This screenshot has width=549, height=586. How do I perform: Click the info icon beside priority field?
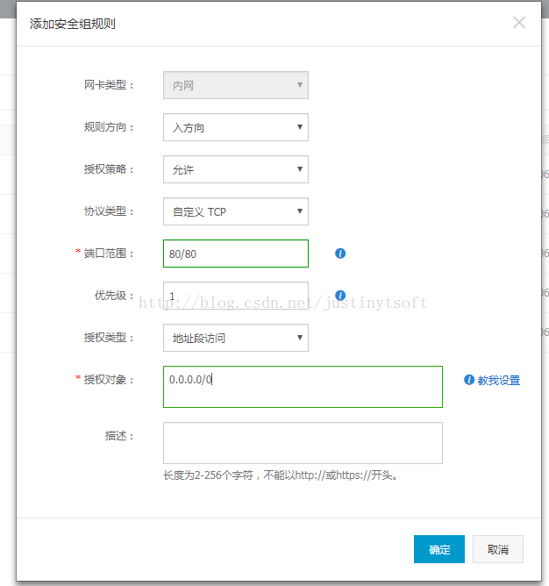click(x=340, y=296)
